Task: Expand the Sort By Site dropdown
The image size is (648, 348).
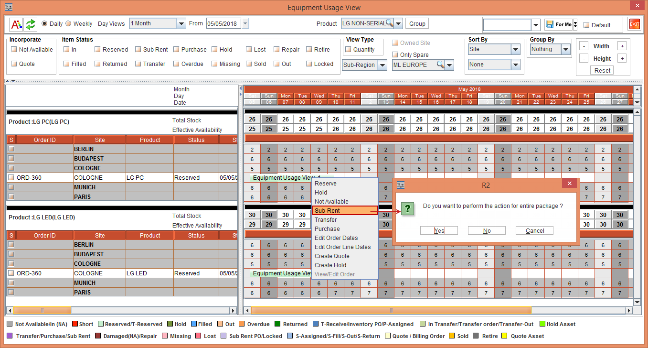Action: click(x=515, y=49)
